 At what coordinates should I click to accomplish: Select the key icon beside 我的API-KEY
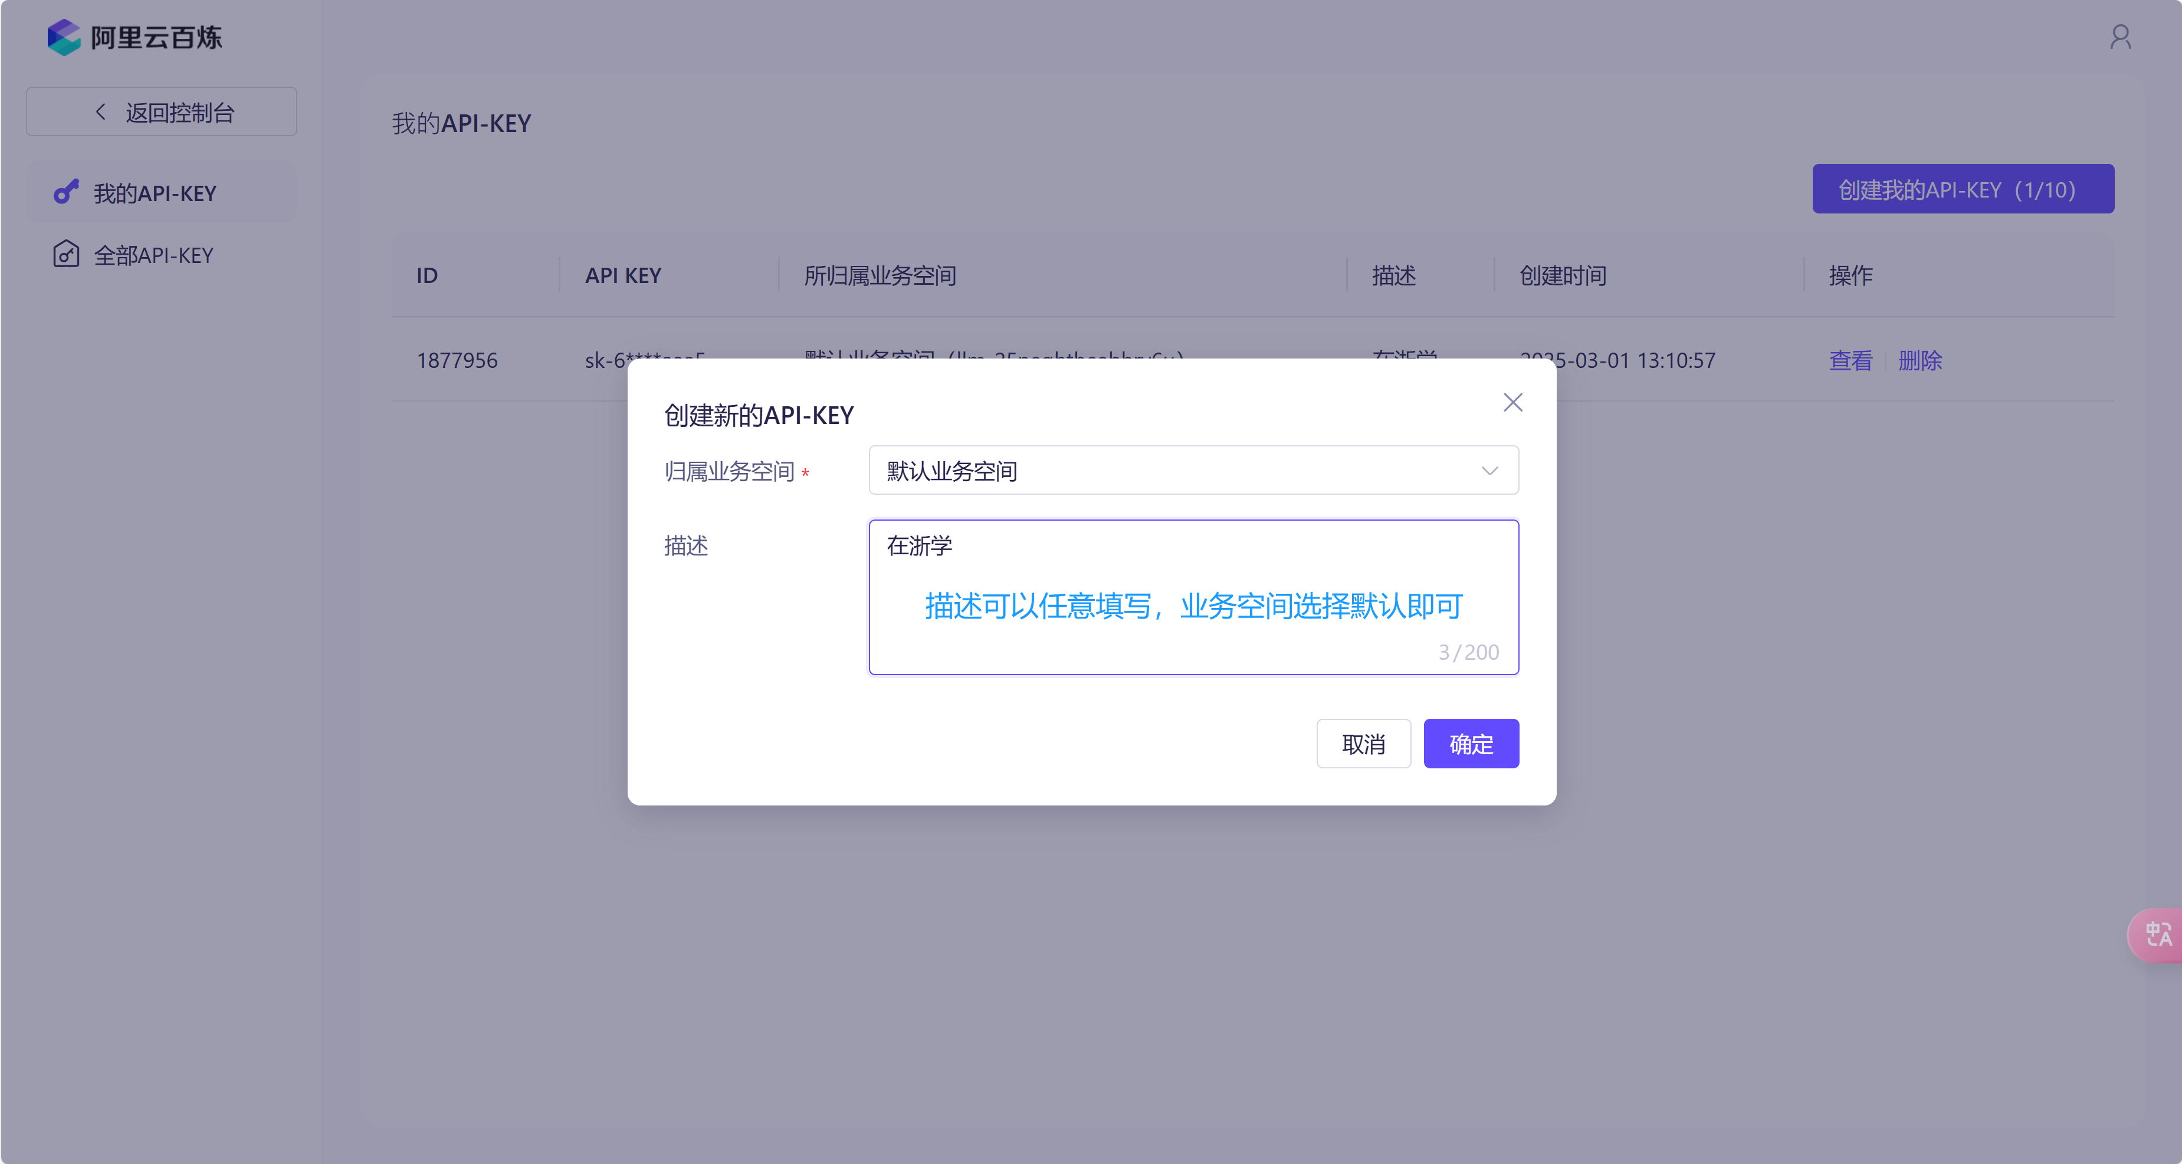click(66, 191)
